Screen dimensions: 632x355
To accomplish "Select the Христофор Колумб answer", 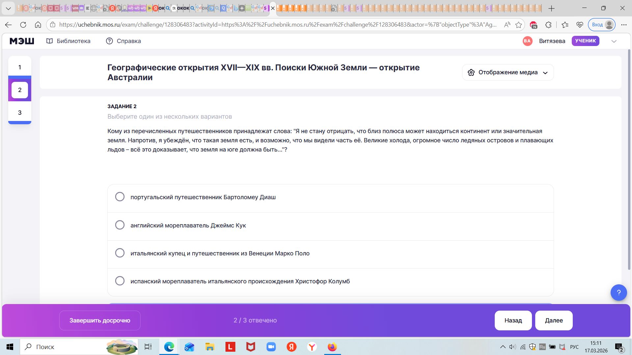I will coord(120,281).
